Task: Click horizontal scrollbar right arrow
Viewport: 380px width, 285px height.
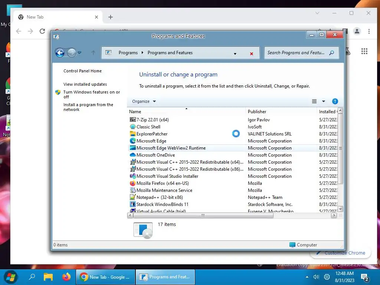Action: [x=334, y=215]
